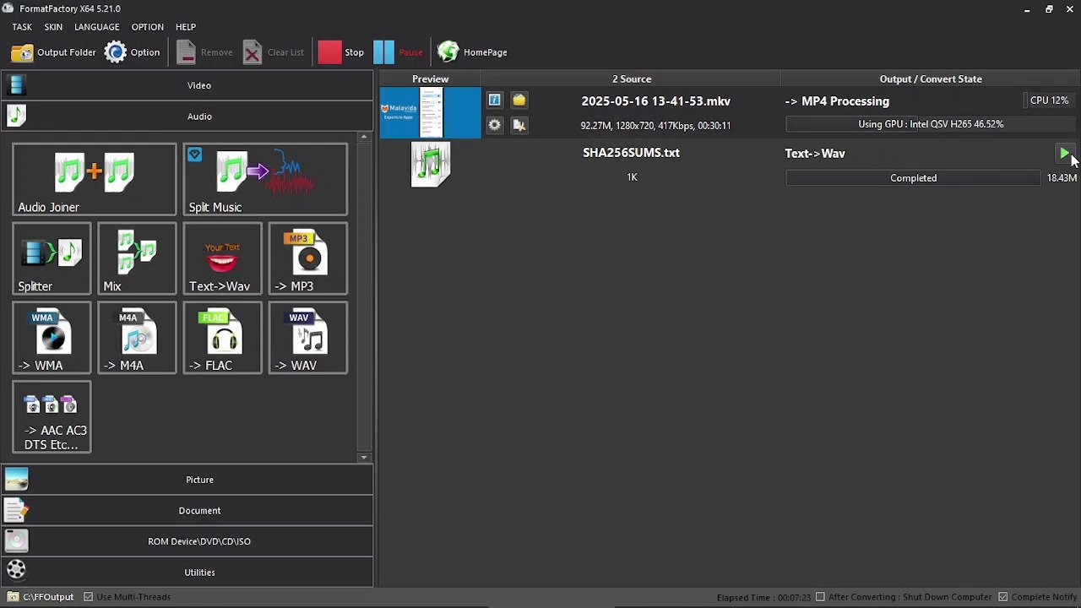This screenshot has height=608, width=1081.
Task: Open the TASK menu
Action: (22, 27)
